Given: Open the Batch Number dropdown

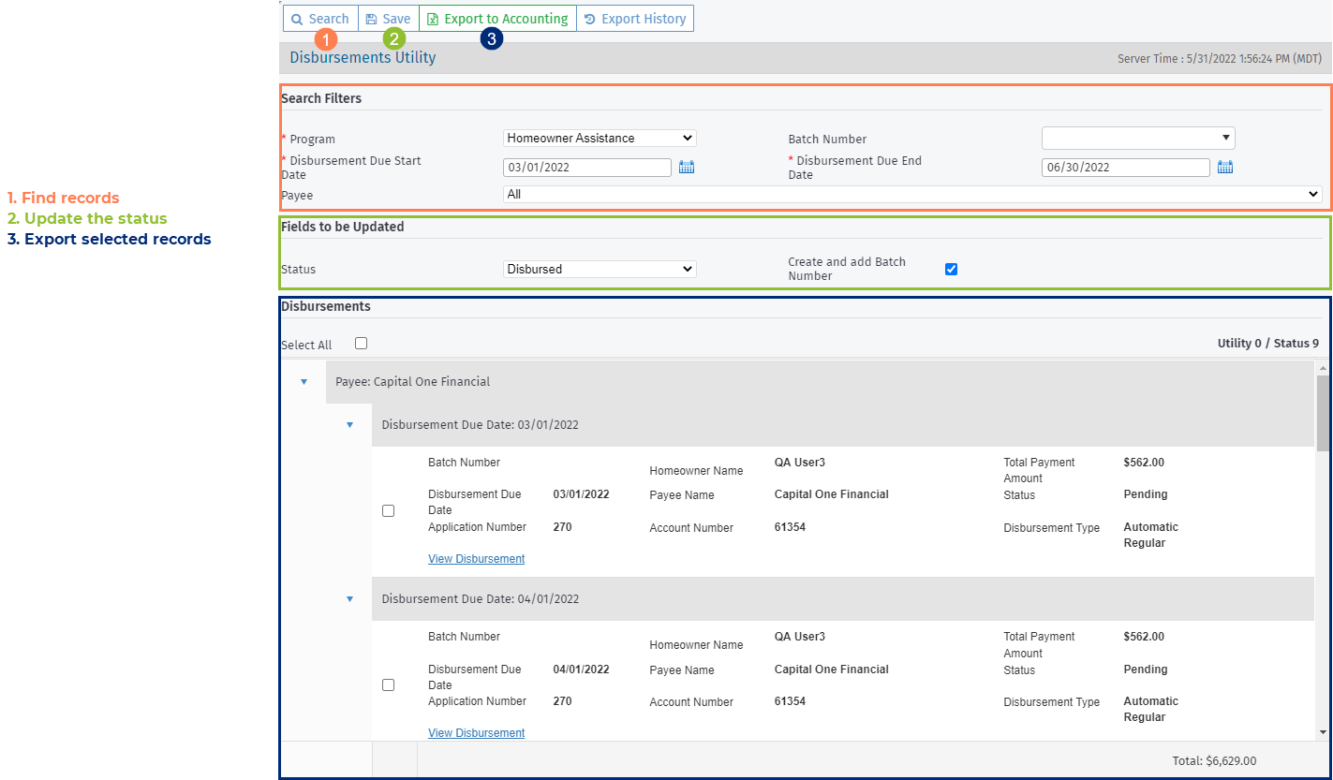Looking at the screenshot, I should point(1138,139).
